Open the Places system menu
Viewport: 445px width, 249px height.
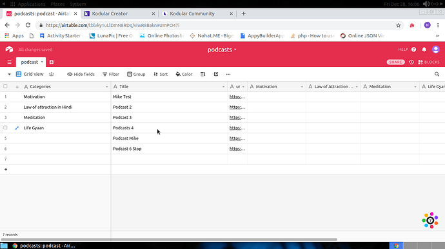tap(57, 4)
